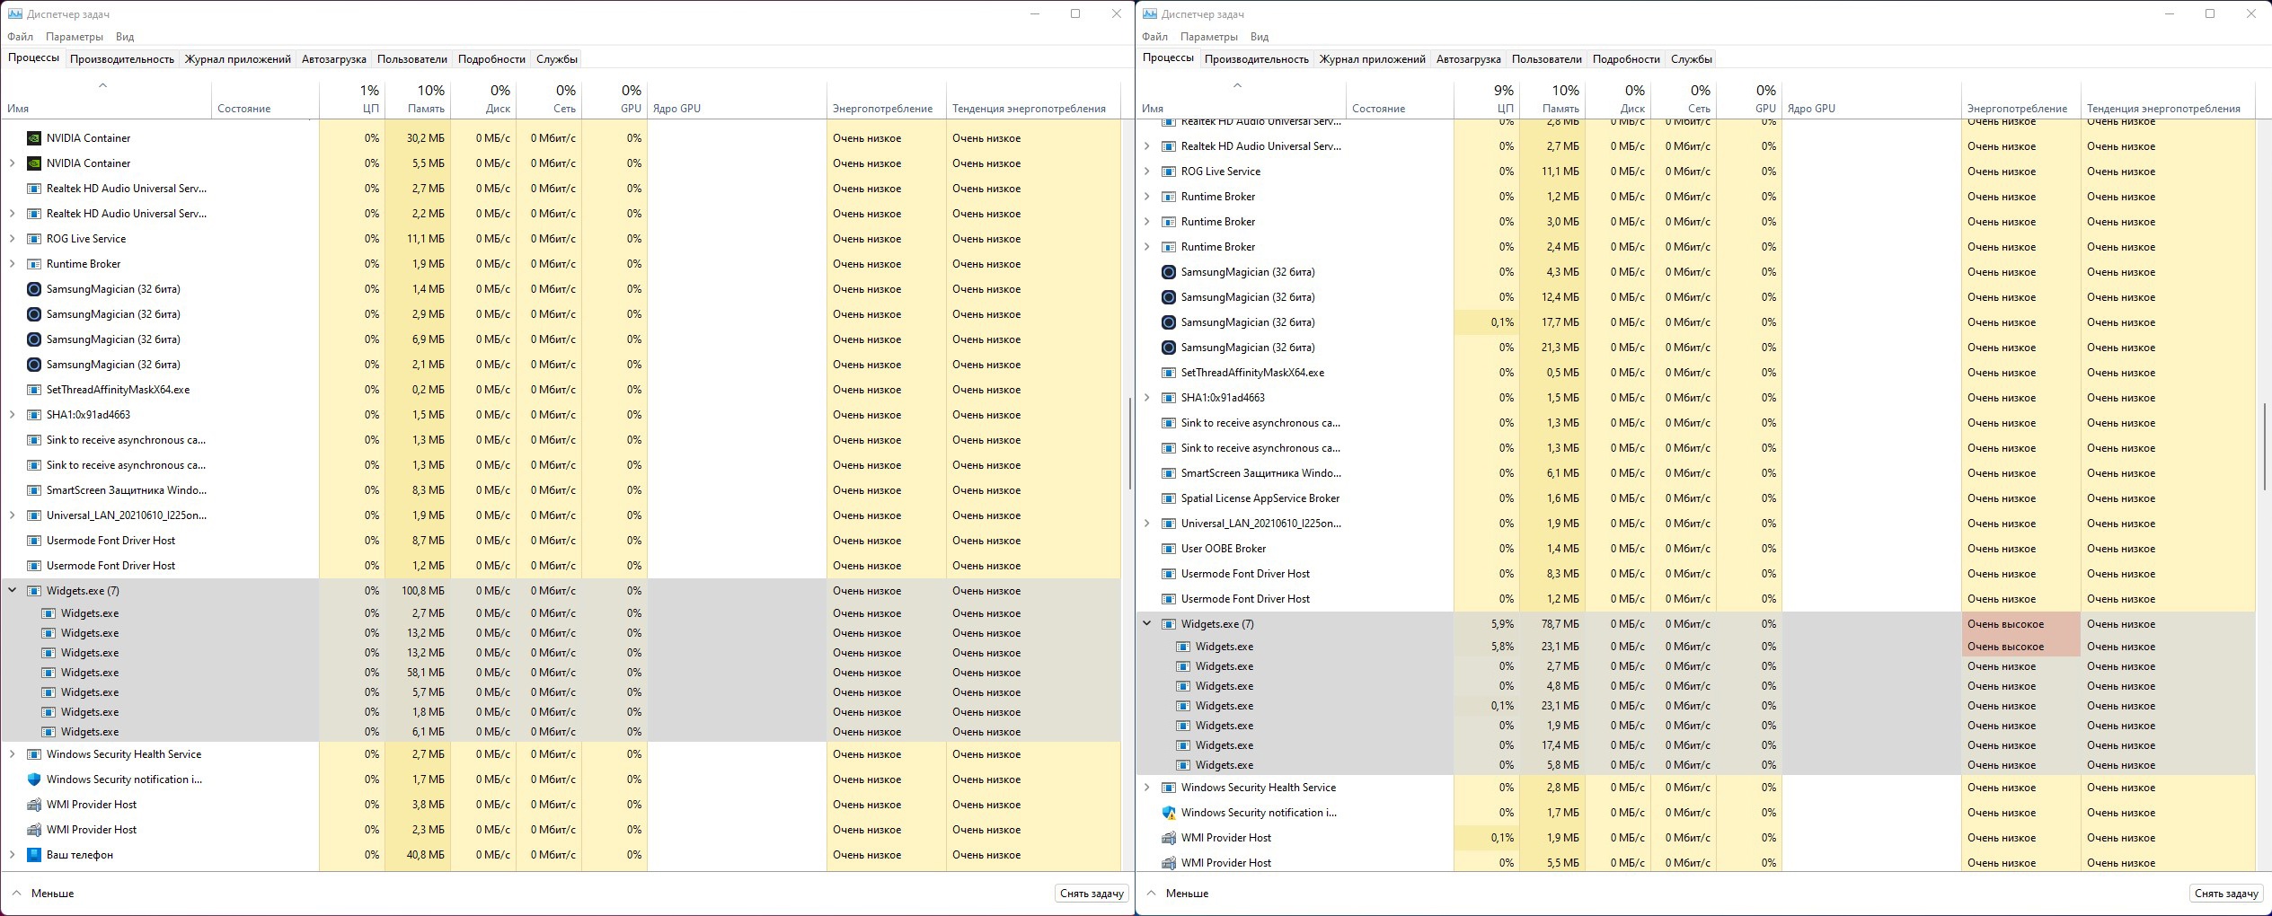Go to Пользователи tab in the right window
The image size is (2272, 916).
pos(1547,59)
